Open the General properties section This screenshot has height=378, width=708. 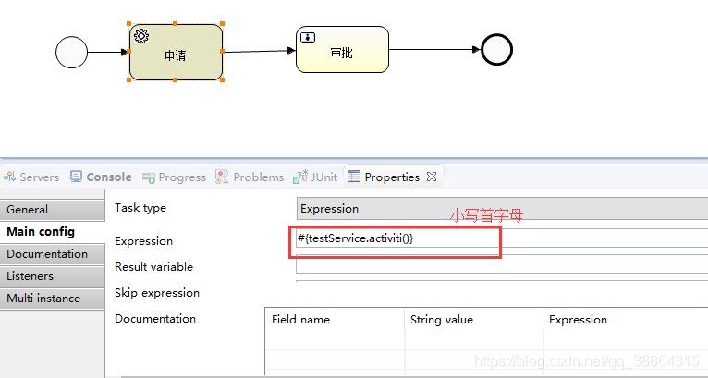coord(53,210)
